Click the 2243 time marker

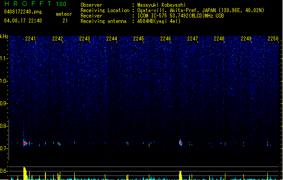pyautogui.click(x=85, y=39)
